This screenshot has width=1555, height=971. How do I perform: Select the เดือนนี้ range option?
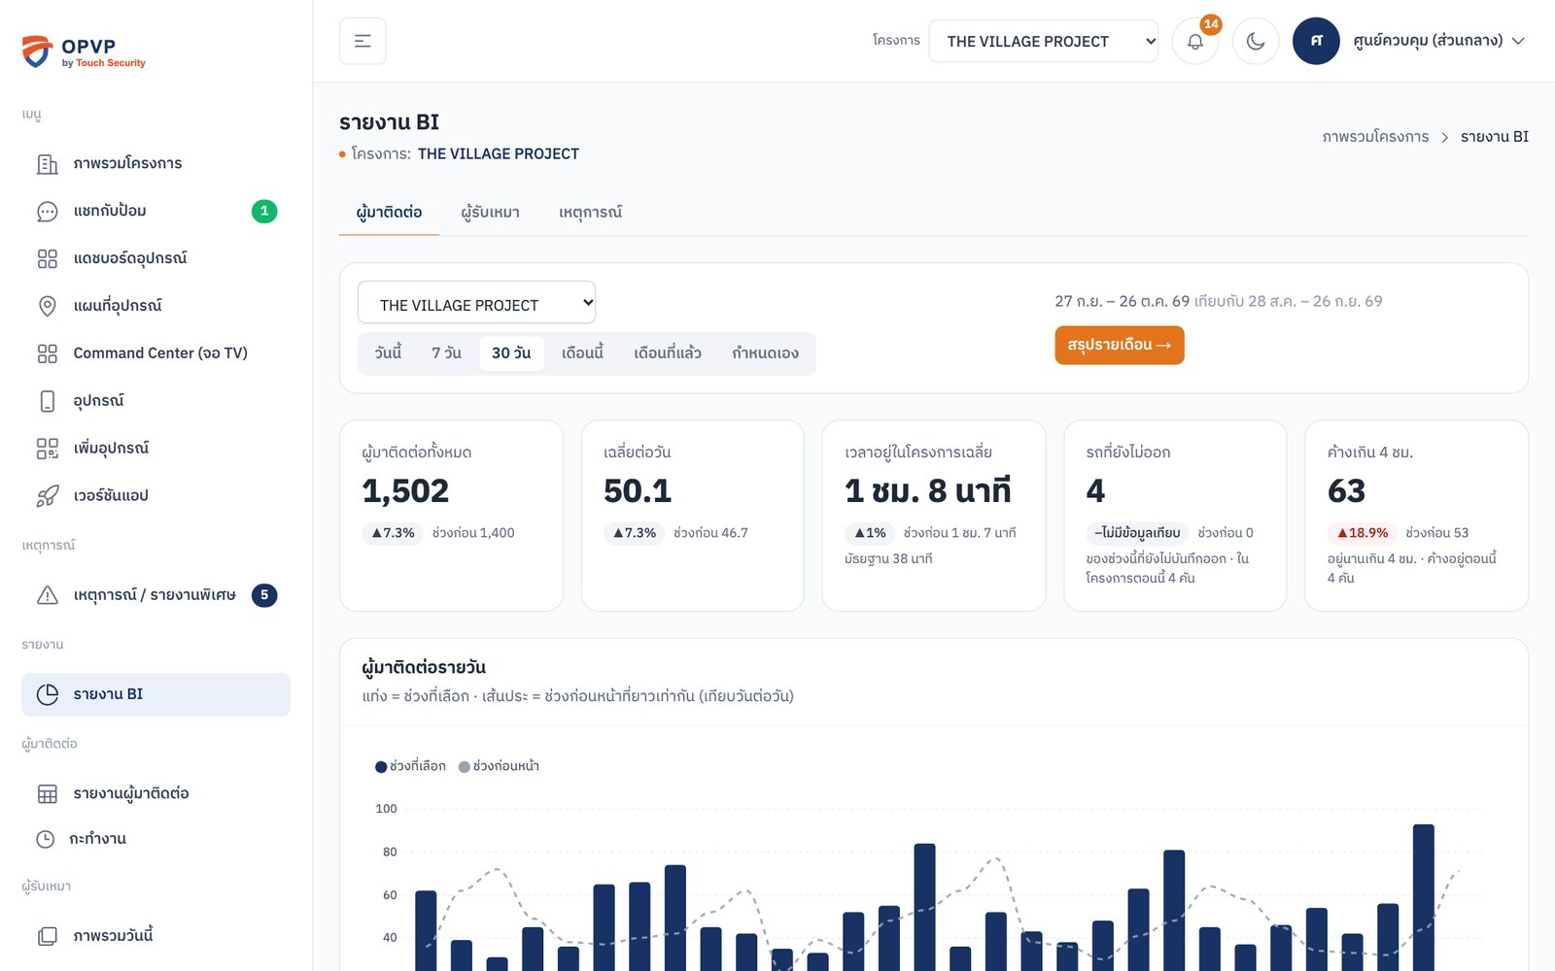pos(582,353)
